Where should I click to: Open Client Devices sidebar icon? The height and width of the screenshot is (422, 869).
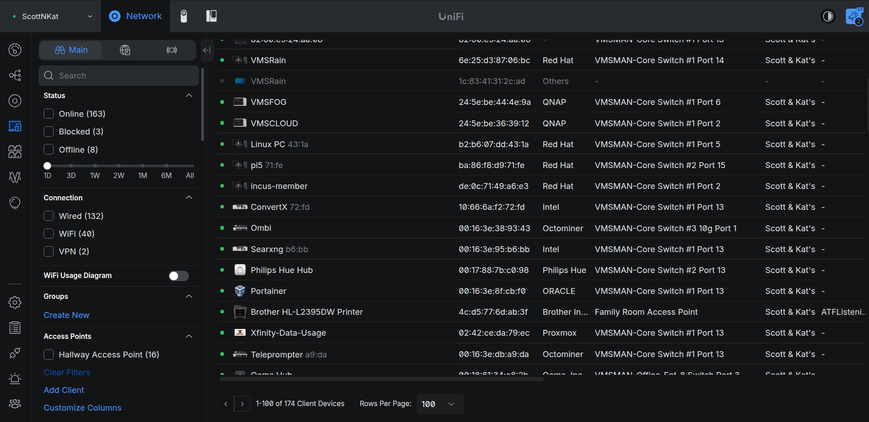15,126
